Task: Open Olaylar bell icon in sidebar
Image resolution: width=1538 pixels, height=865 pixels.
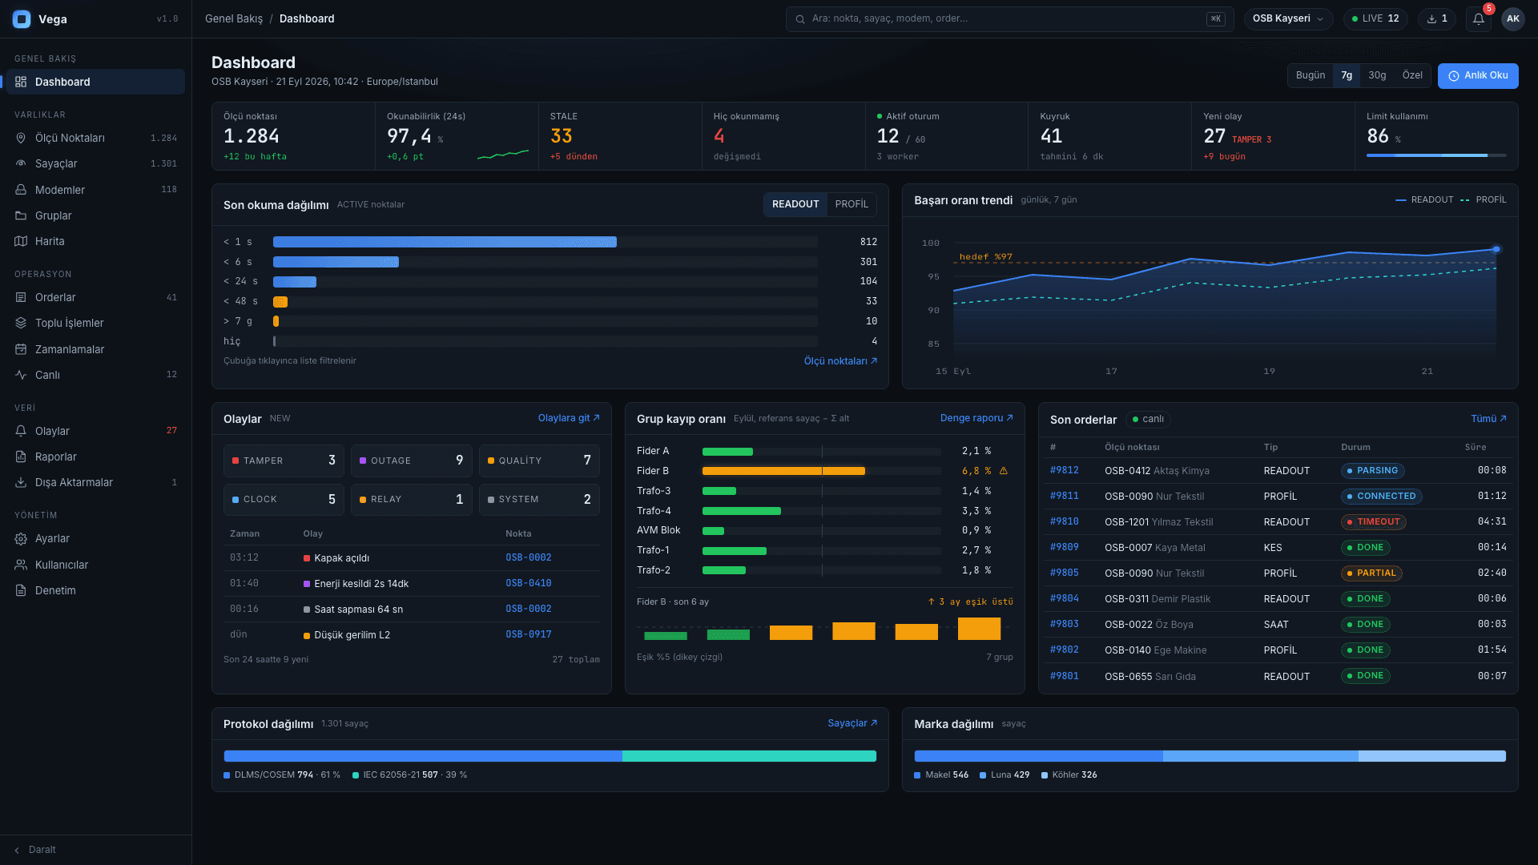Action: pyautogui.click(x=21, y=431)
